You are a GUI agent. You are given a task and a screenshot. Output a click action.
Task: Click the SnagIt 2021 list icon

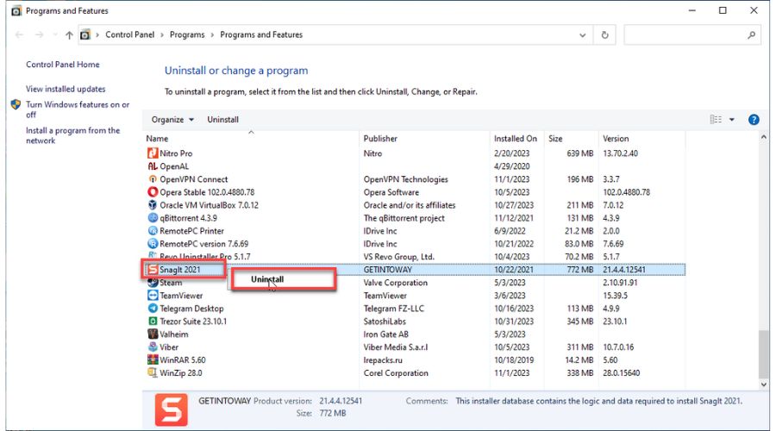(153, 270)
